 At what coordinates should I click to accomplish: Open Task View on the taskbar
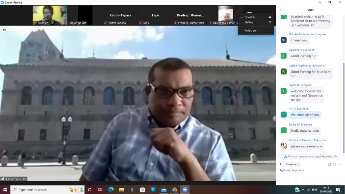click(100, 190)
